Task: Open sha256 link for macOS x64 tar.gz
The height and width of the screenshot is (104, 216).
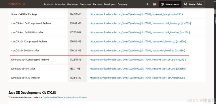Action: pos(181,41)
